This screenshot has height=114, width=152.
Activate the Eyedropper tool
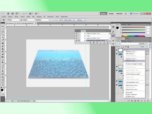click(3, 40)
